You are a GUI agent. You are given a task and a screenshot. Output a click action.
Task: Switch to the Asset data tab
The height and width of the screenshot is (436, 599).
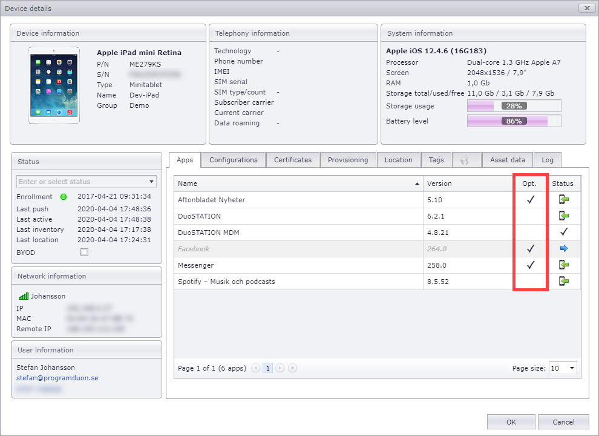click(x=508, y=160)
